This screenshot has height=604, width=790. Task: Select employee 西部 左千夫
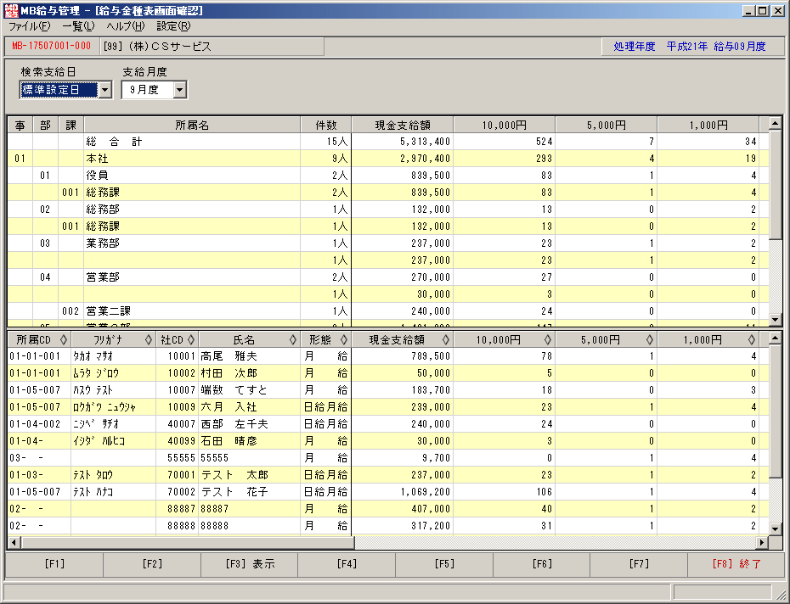[x=388, y=424]
